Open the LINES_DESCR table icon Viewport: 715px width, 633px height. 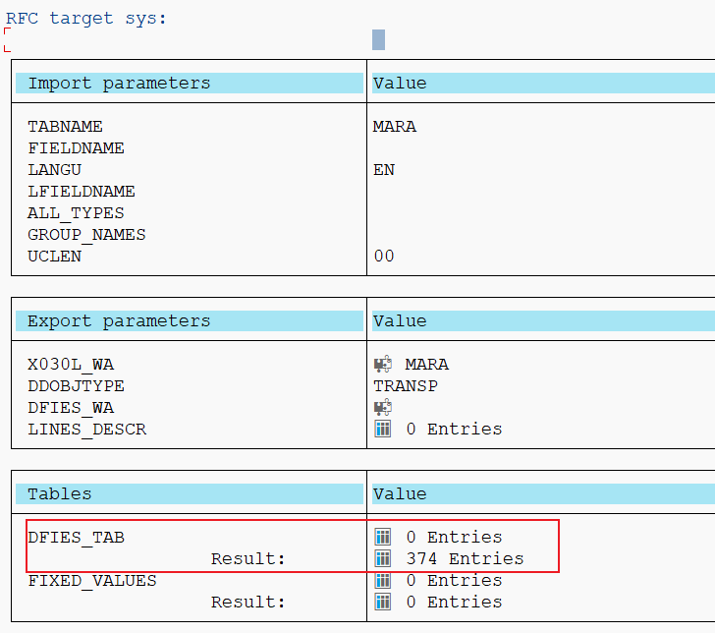[x=383, y=429]
